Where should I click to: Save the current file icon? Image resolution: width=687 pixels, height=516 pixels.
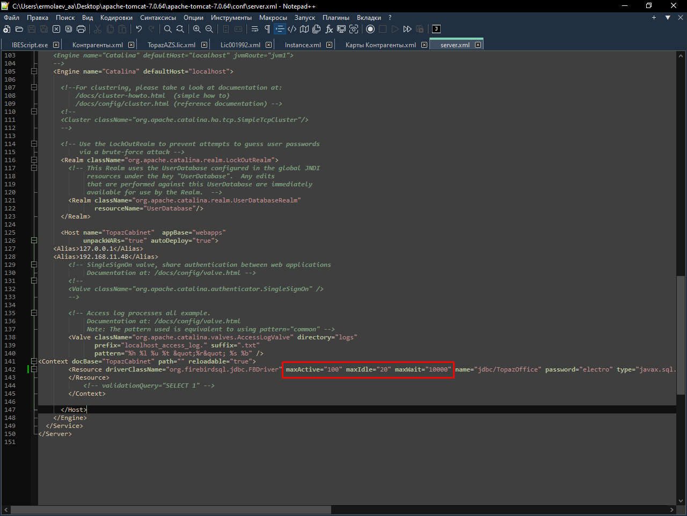[32, 29]
